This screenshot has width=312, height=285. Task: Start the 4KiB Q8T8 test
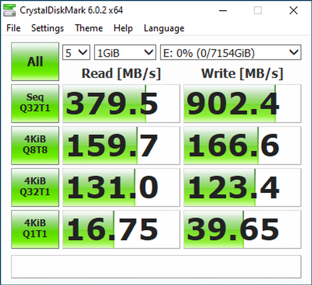(x=35, y=145)
